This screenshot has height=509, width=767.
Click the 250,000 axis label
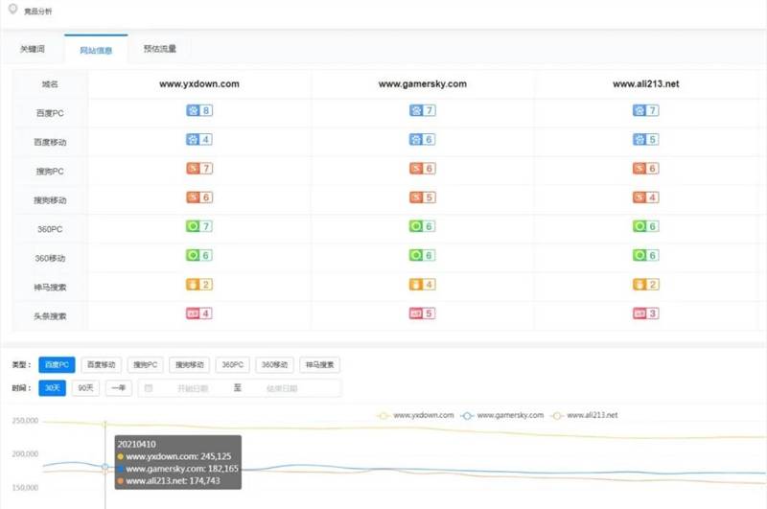point(25,421)
